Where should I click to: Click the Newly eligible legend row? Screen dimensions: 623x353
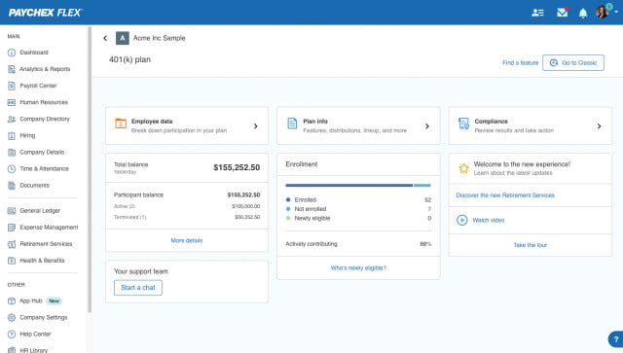tap(358, 218)
